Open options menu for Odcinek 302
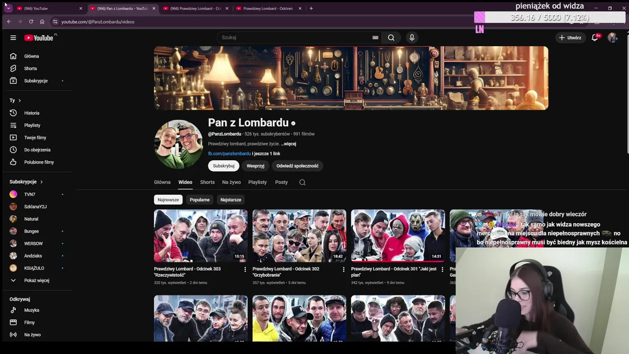Viewport: 629px width, 354px height. point(343,269)
